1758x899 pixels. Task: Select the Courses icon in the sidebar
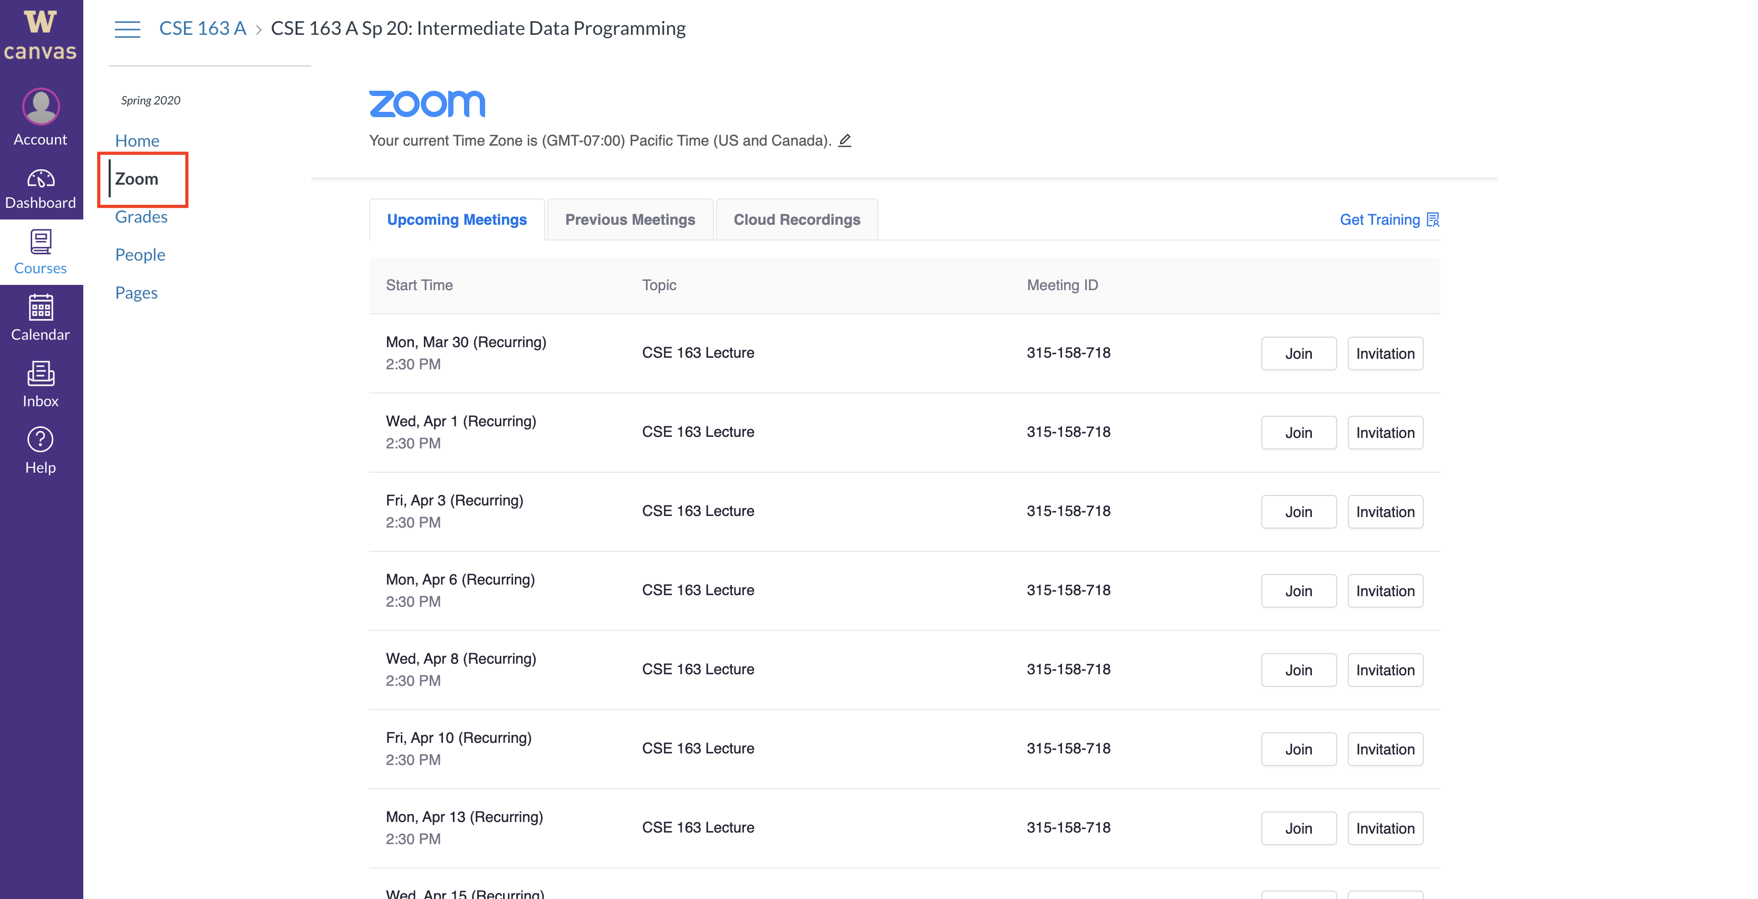(x=40, y=251)
